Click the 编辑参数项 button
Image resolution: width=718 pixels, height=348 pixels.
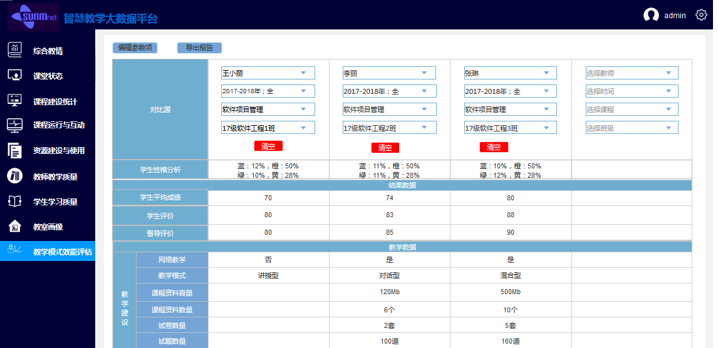(135, 48)
